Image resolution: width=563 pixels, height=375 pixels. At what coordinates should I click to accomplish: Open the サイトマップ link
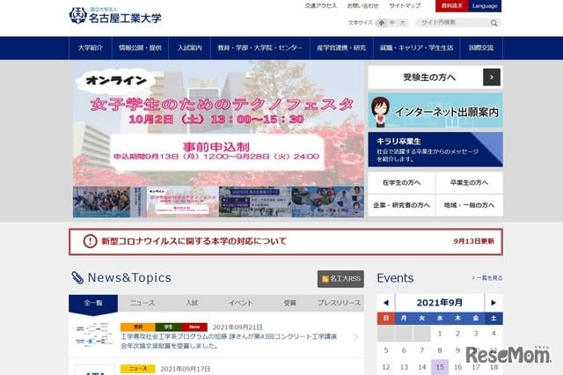pos(405,6)
